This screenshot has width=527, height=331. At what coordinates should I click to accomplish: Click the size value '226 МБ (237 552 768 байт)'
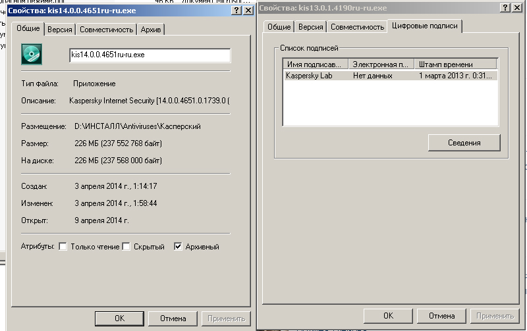[118, 143]
